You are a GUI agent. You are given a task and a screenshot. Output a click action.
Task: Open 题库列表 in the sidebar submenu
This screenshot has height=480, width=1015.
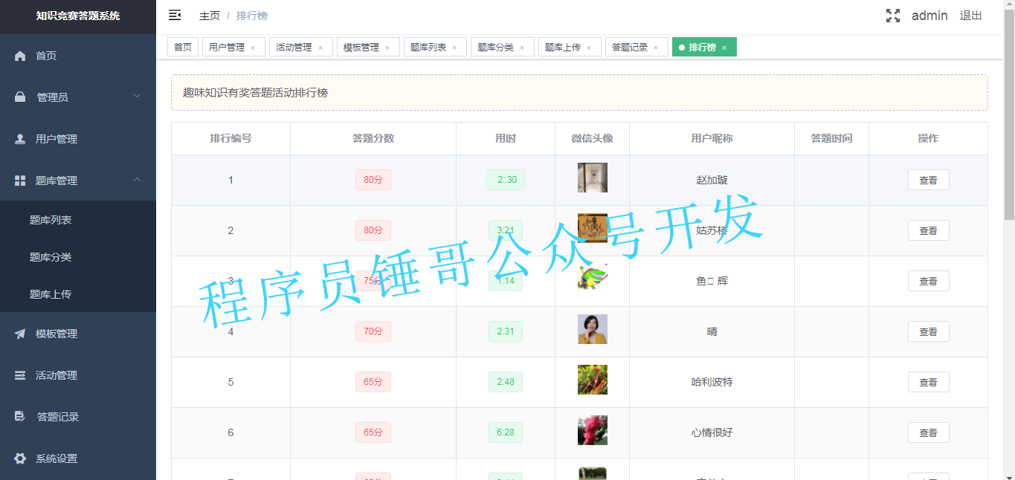pos(78,220)
